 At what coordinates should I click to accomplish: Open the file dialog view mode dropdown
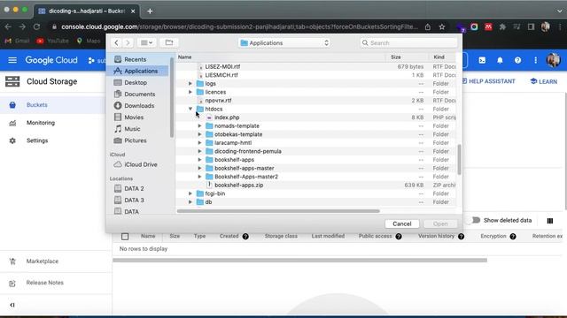point(146,42)
